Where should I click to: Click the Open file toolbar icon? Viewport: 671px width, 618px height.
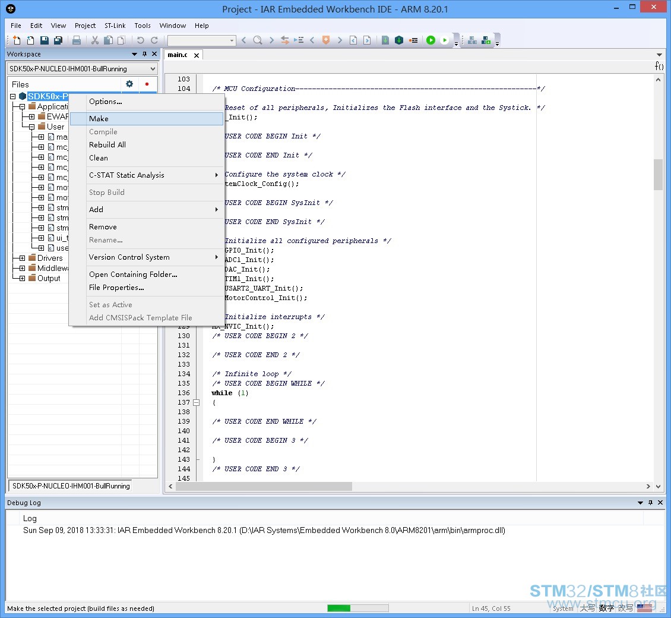30,40
